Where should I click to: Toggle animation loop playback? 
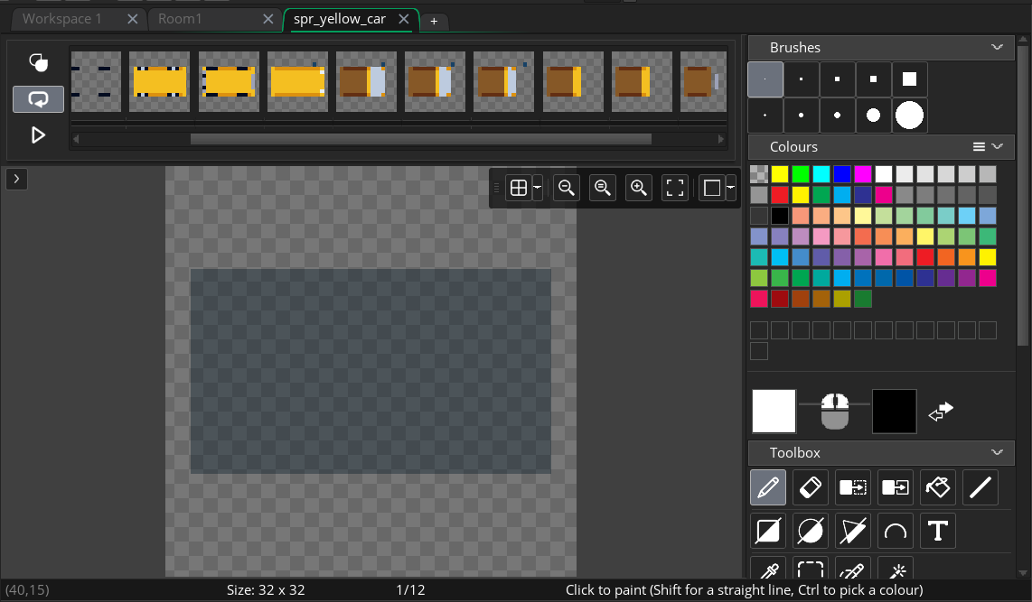coord(38,99)
